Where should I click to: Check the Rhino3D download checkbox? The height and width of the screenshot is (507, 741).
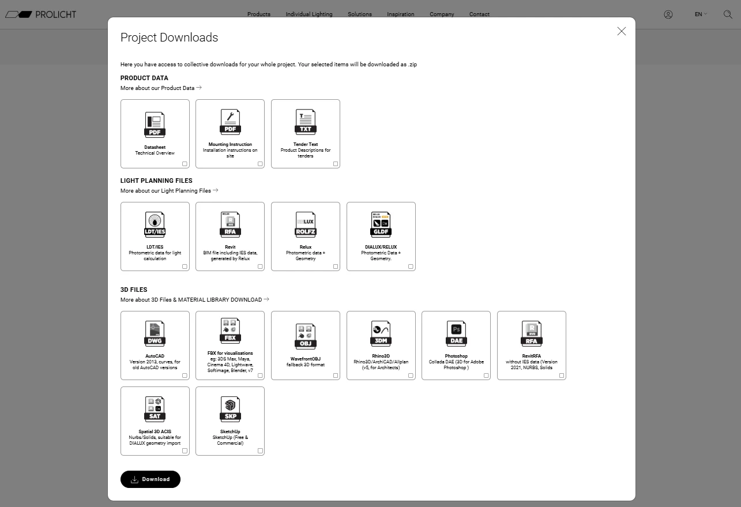pos(411,375)
